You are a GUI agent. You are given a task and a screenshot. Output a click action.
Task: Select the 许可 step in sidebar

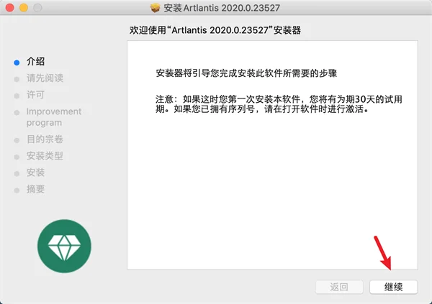[x=35, y=95]
